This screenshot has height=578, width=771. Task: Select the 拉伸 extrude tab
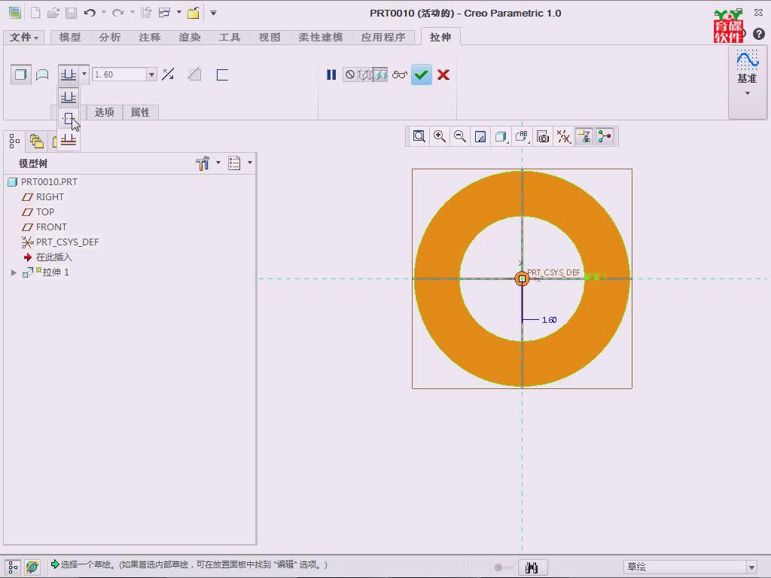click(440, 38)
